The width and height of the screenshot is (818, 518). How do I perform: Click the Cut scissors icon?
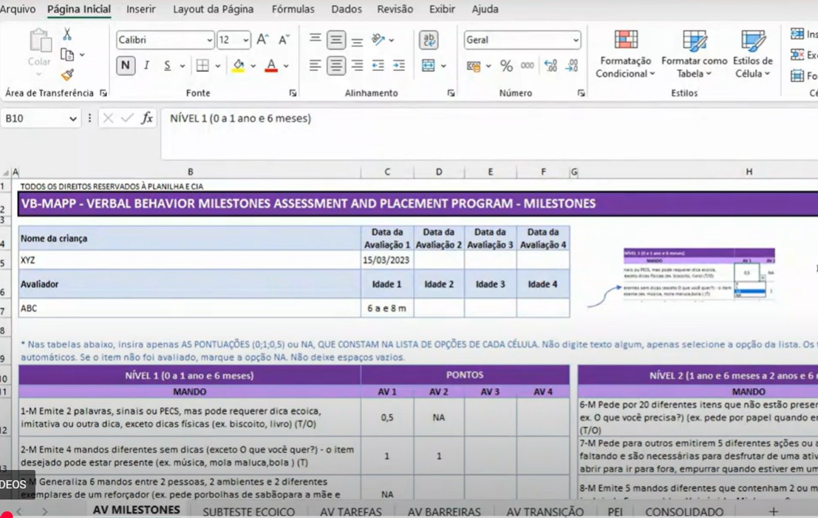pos(67,34)
